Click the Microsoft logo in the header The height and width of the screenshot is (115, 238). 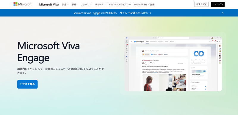[23, 4]
